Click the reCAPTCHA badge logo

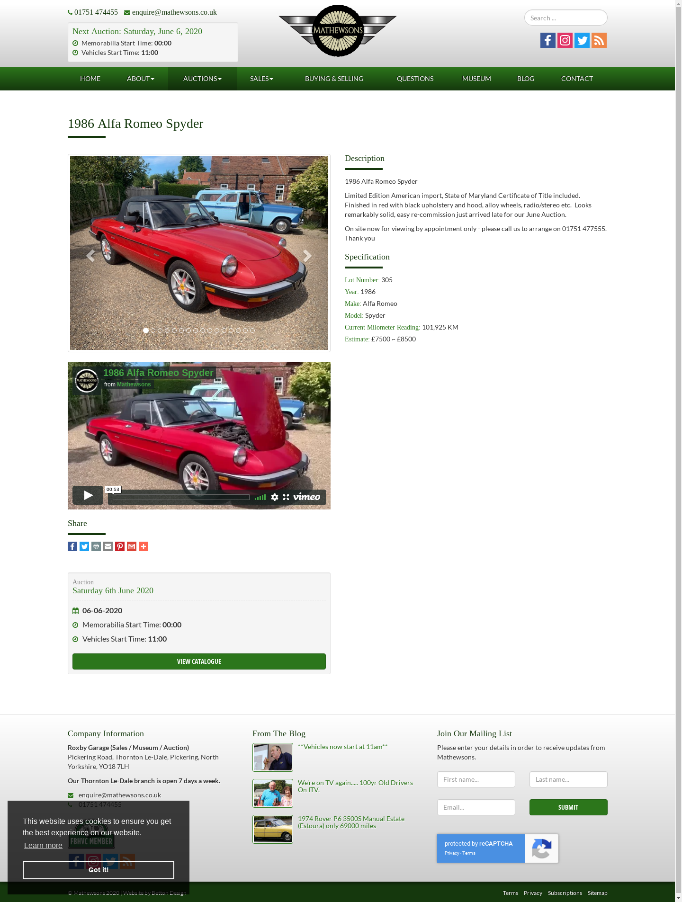[541, 848]
